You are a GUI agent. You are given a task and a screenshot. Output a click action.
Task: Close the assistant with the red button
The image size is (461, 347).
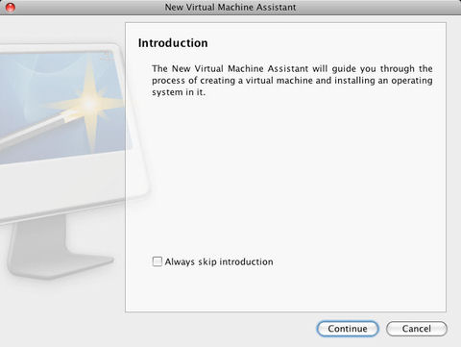coord(11,7)
